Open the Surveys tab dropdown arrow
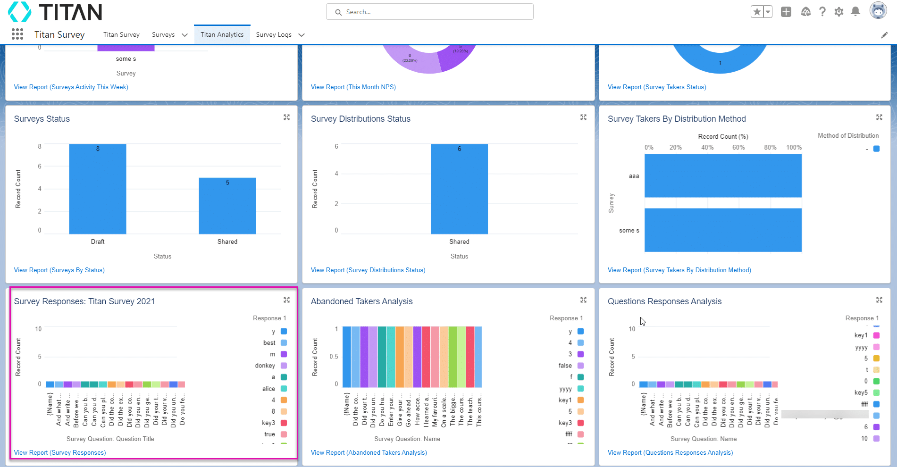This screenshot has height=467, width=897. click(184, 35)
